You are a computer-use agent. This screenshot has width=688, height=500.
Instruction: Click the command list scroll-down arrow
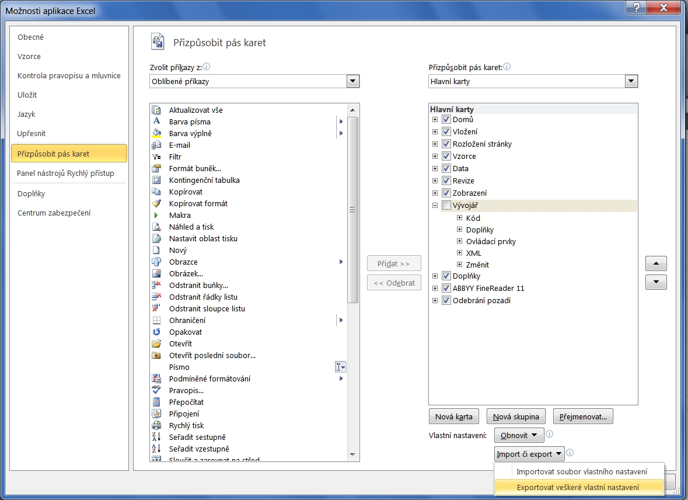click(x=353, y=455)
